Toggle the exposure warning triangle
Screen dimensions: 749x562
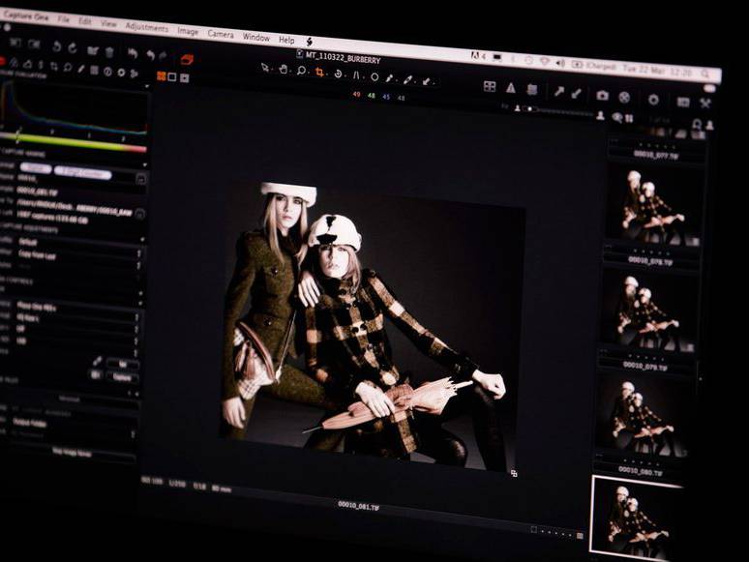511,88
